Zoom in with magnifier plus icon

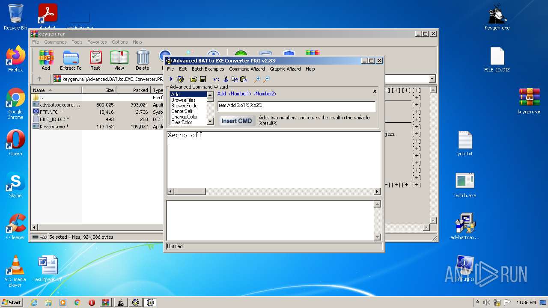257,79
